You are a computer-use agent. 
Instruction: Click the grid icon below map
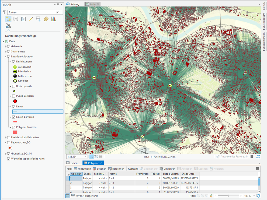click(101, 157)
